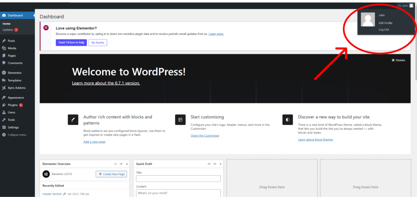
Task: Select Log Out from user menu
Action: tap(384, 30)
